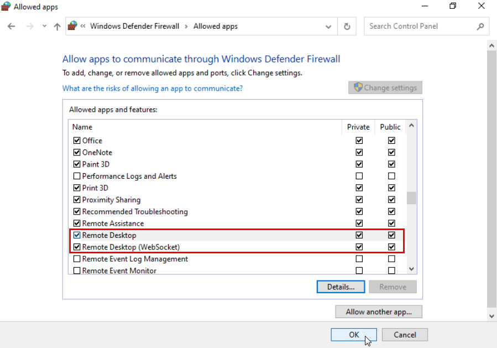Enable Remote Event Monitor checkbox

[77, 271]
